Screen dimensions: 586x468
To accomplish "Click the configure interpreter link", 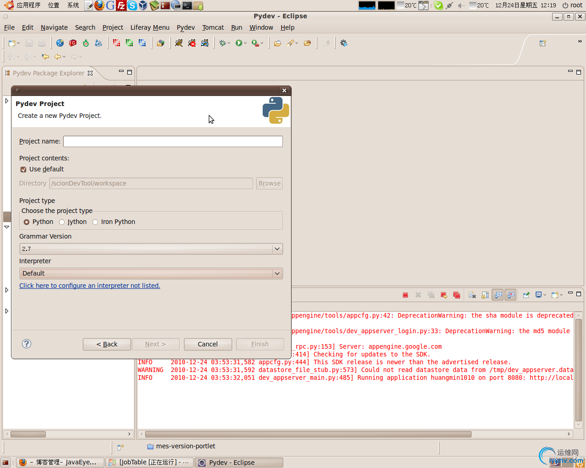I will coord(90,286).
